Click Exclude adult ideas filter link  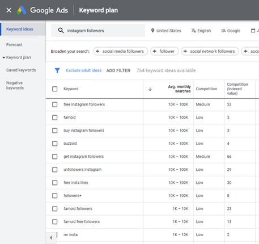point(84,70)
